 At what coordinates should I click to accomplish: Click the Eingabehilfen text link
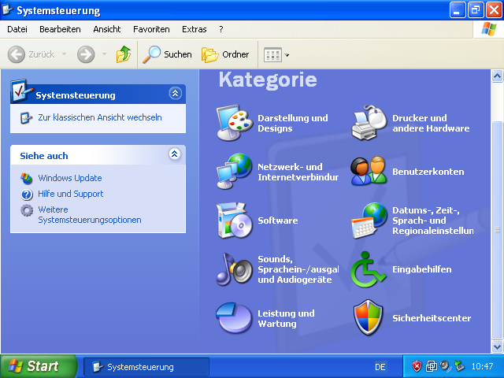pyautogui.click(x=422, y=269)
